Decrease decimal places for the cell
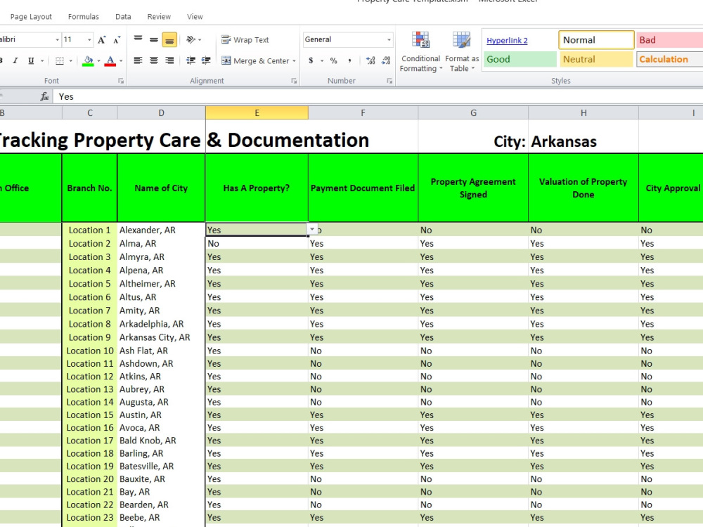Viewport: 703px width, 527px height. (x=385, y=60)
